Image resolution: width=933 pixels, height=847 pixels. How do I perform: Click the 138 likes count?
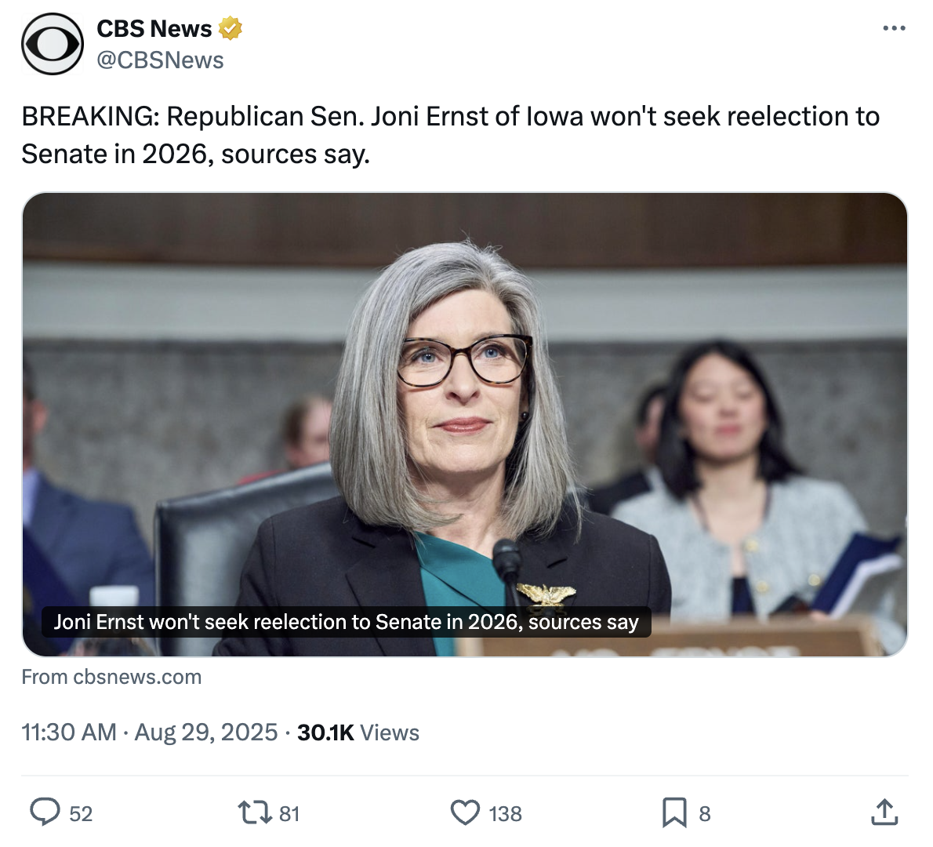tap(505, 814)
